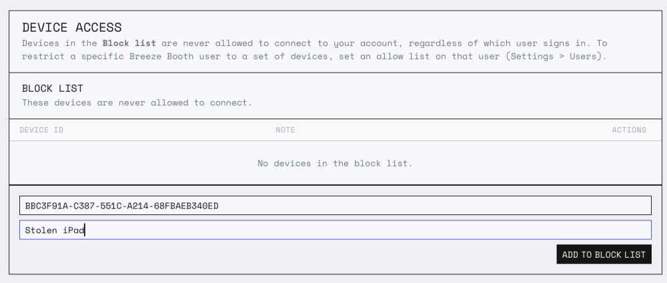Screen dimensions: 667x283
Task: Click the ADD TO BLOCK LIST button
Action: click(x=604, y=254)
